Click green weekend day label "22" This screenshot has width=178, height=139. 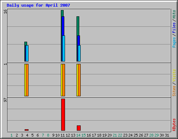tap(120, 135)
